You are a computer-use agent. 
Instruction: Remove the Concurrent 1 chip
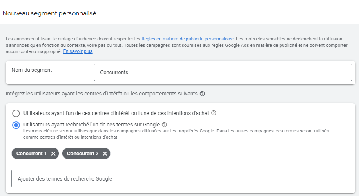[54, 154]
